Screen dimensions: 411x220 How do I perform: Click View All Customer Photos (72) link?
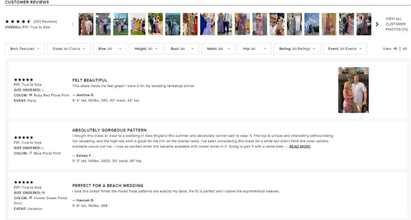pos(396,24)
